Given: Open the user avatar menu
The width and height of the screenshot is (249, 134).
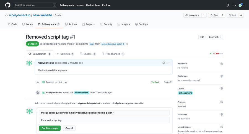Looking at the screenshot, I should 241,5.
